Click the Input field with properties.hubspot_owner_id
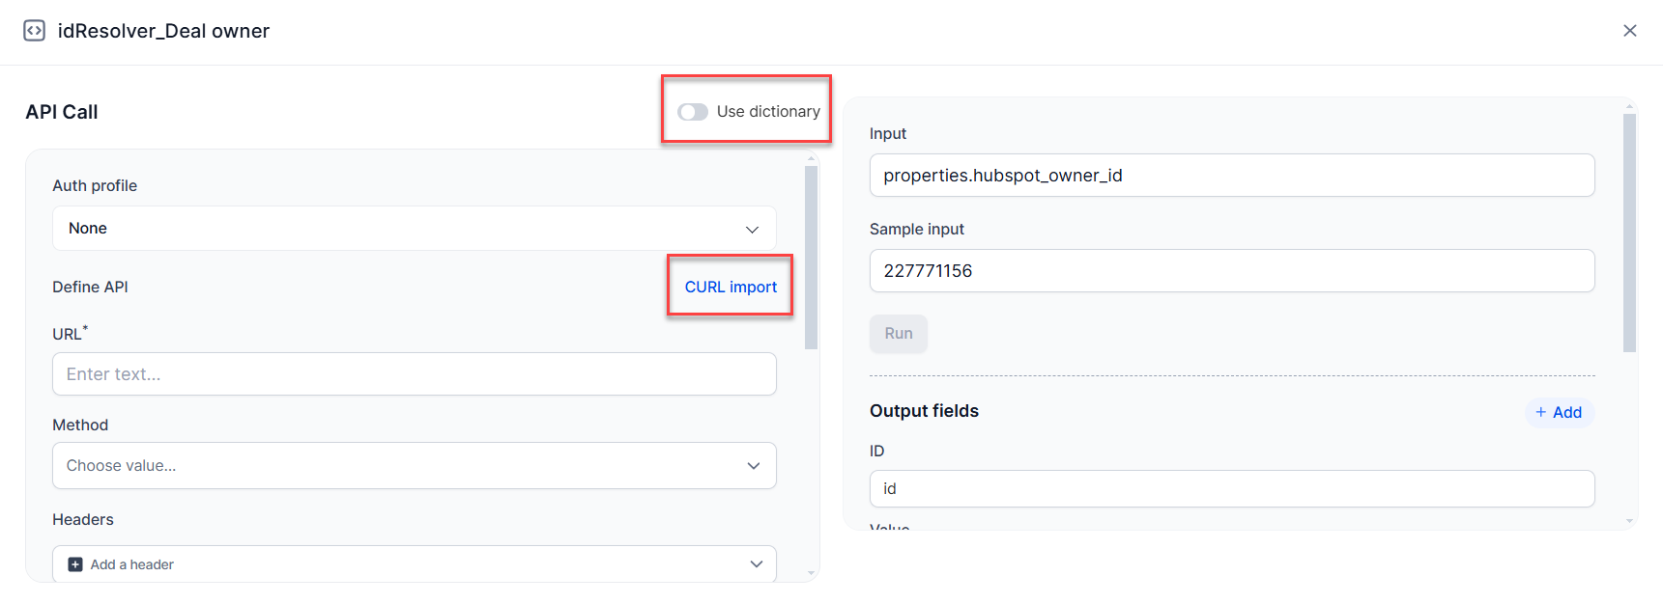Screen dimensions: 1663x604 click(x=1231, y=176)
